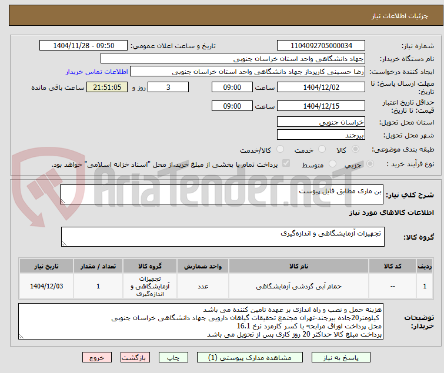The image size is (444, 373).
Task: Choose the جزیی purchase type radio
Action: (x=370, y=164)
